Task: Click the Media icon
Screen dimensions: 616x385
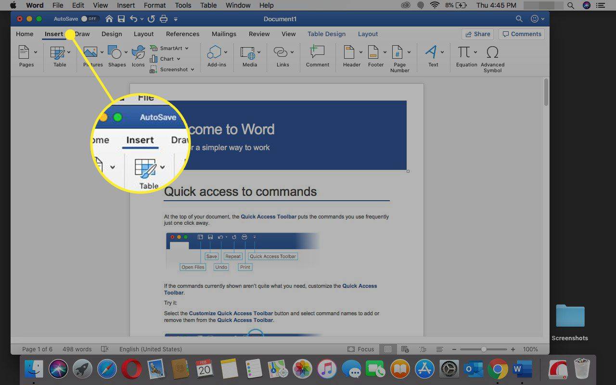Action: coord(248,52)
